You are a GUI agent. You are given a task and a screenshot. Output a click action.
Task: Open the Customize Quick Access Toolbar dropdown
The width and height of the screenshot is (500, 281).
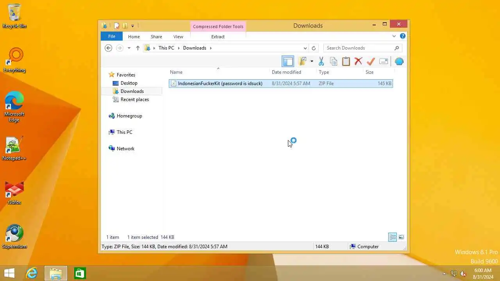(x=132, y=26)
